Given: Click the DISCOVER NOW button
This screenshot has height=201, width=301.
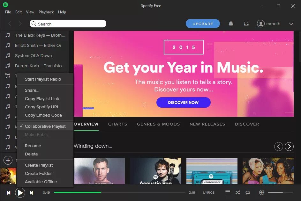Looking at the screenshot, I should [x=183, y=102].
